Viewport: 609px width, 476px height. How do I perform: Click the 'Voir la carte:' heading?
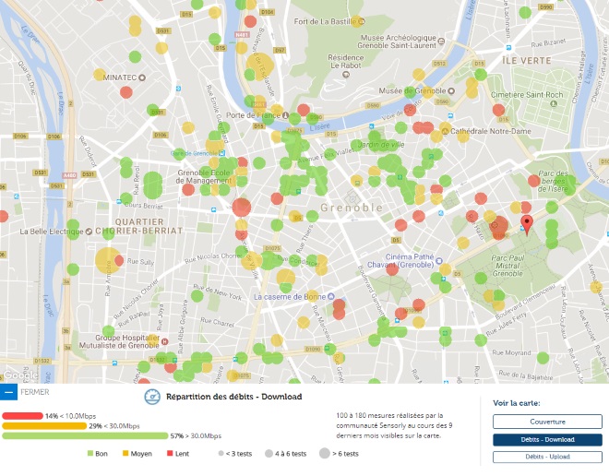pos(517,403)
